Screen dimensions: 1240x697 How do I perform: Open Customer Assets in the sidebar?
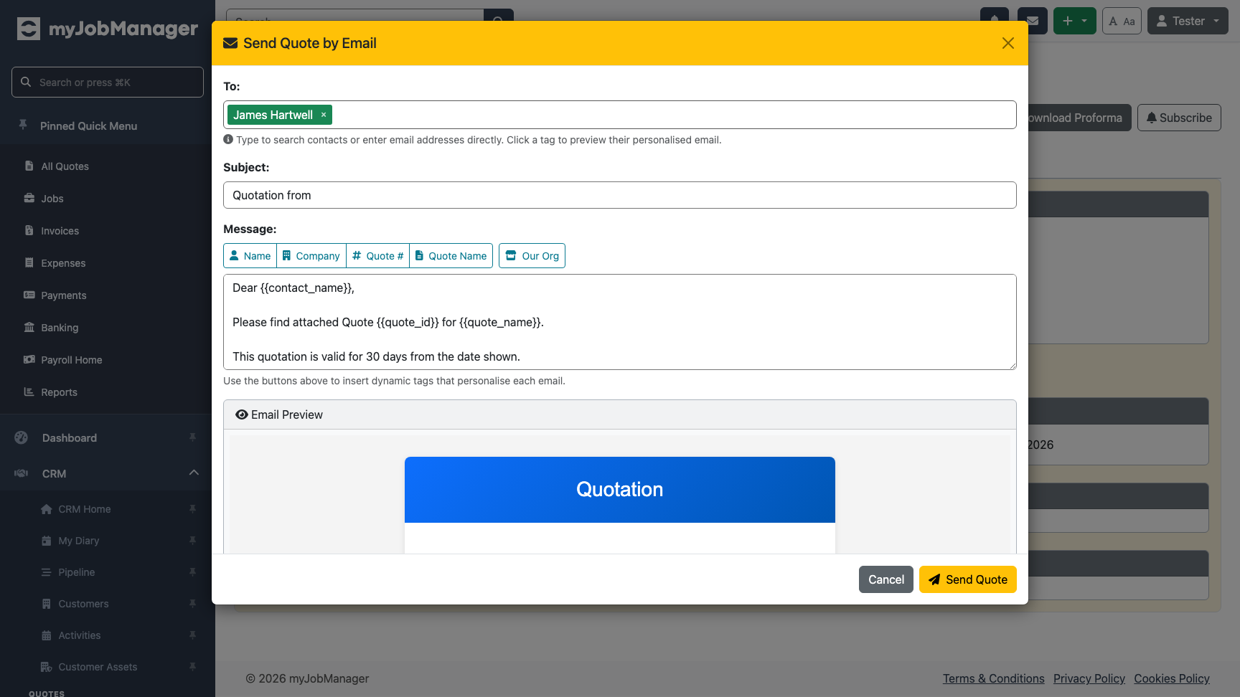98,667
